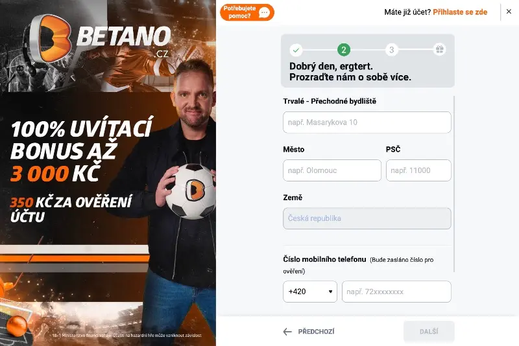Click the gift bonus step icon

point(440,50)
